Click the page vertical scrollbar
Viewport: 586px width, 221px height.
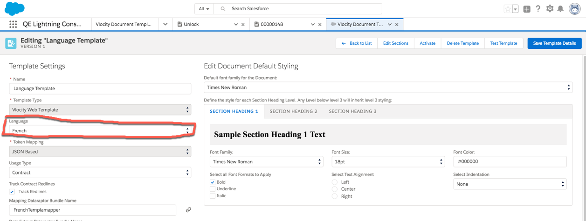pos(584,137)
